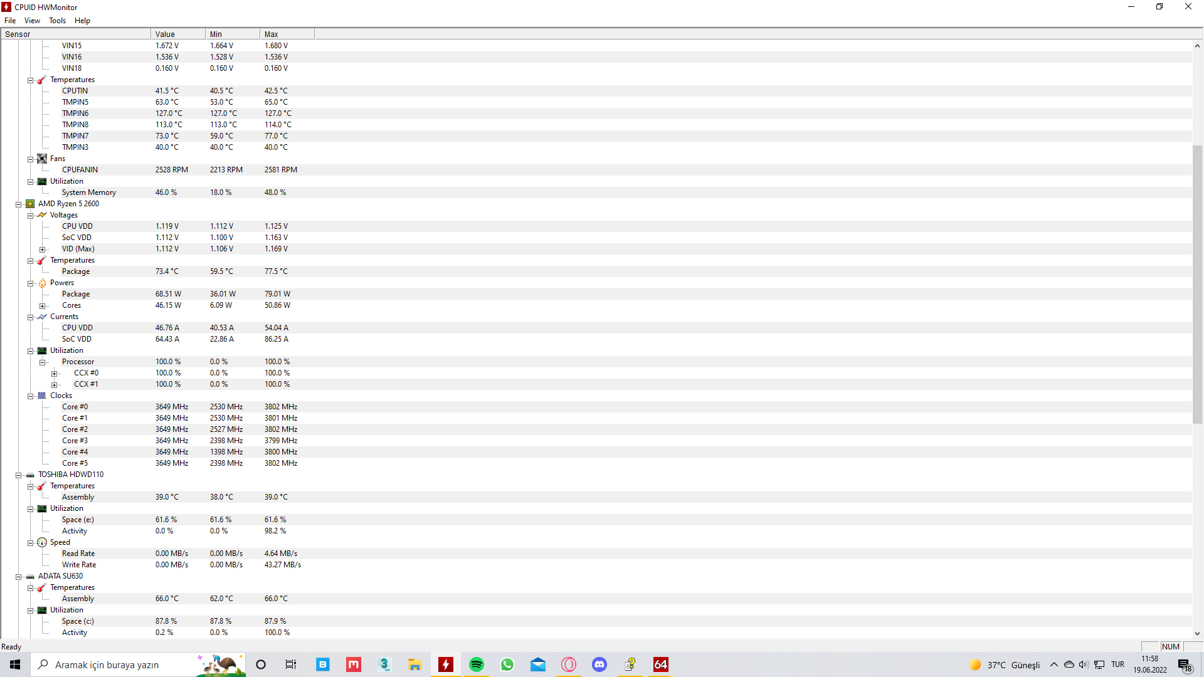Click the Currents icon under AMD Ryzen
Viewport: 1204px width, 677px height.
point(42,317)
